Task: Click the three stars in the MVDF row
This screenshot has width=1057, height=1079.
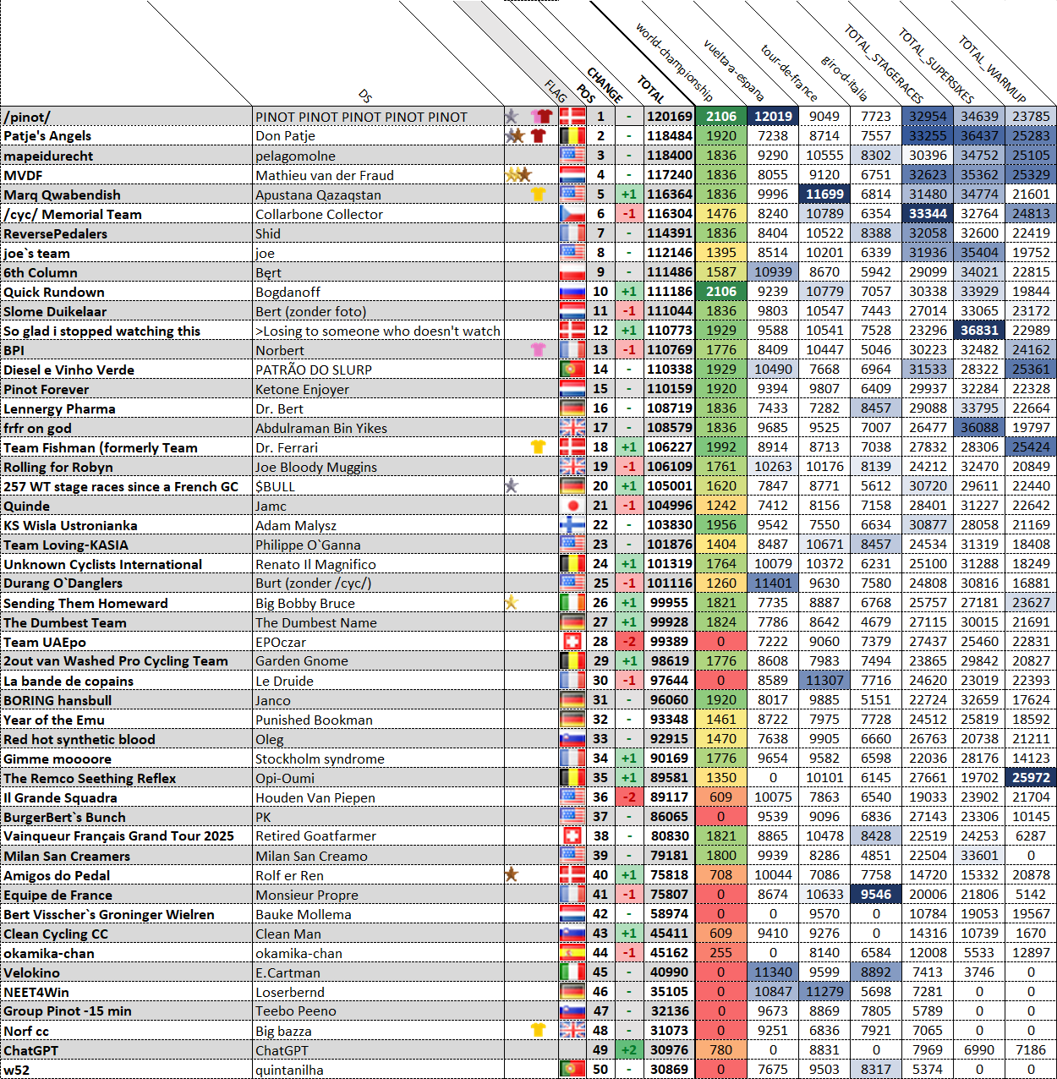Action: pyautogui.click(x=518, y=175)
